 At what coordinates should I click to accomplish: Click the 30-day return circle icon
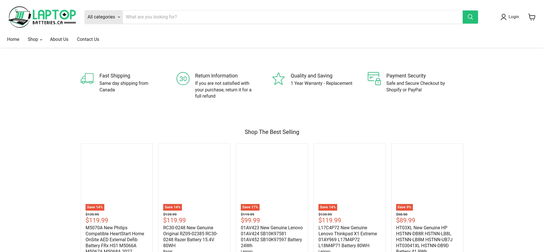[x=183, y=79]
